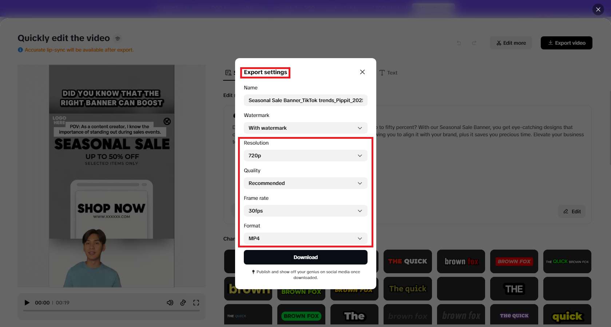Screen dimensions: 611x327
Task: Open the Format dropdown showing MP4
Action: (x=305, y=238)
